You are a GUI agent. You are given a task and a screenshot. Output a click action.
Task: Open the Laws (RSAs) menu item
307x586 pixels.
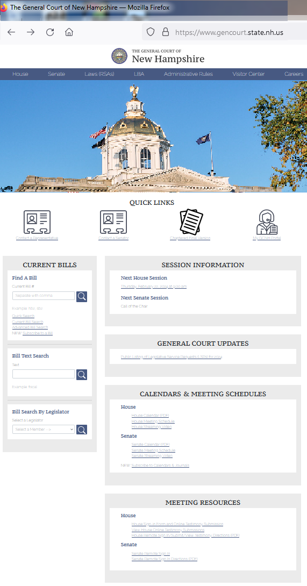click(99, 74)
